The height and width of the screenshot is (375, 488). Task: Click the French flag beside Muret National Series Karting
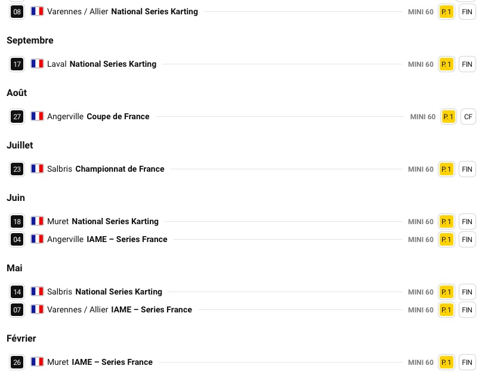(x=37, y=221)
